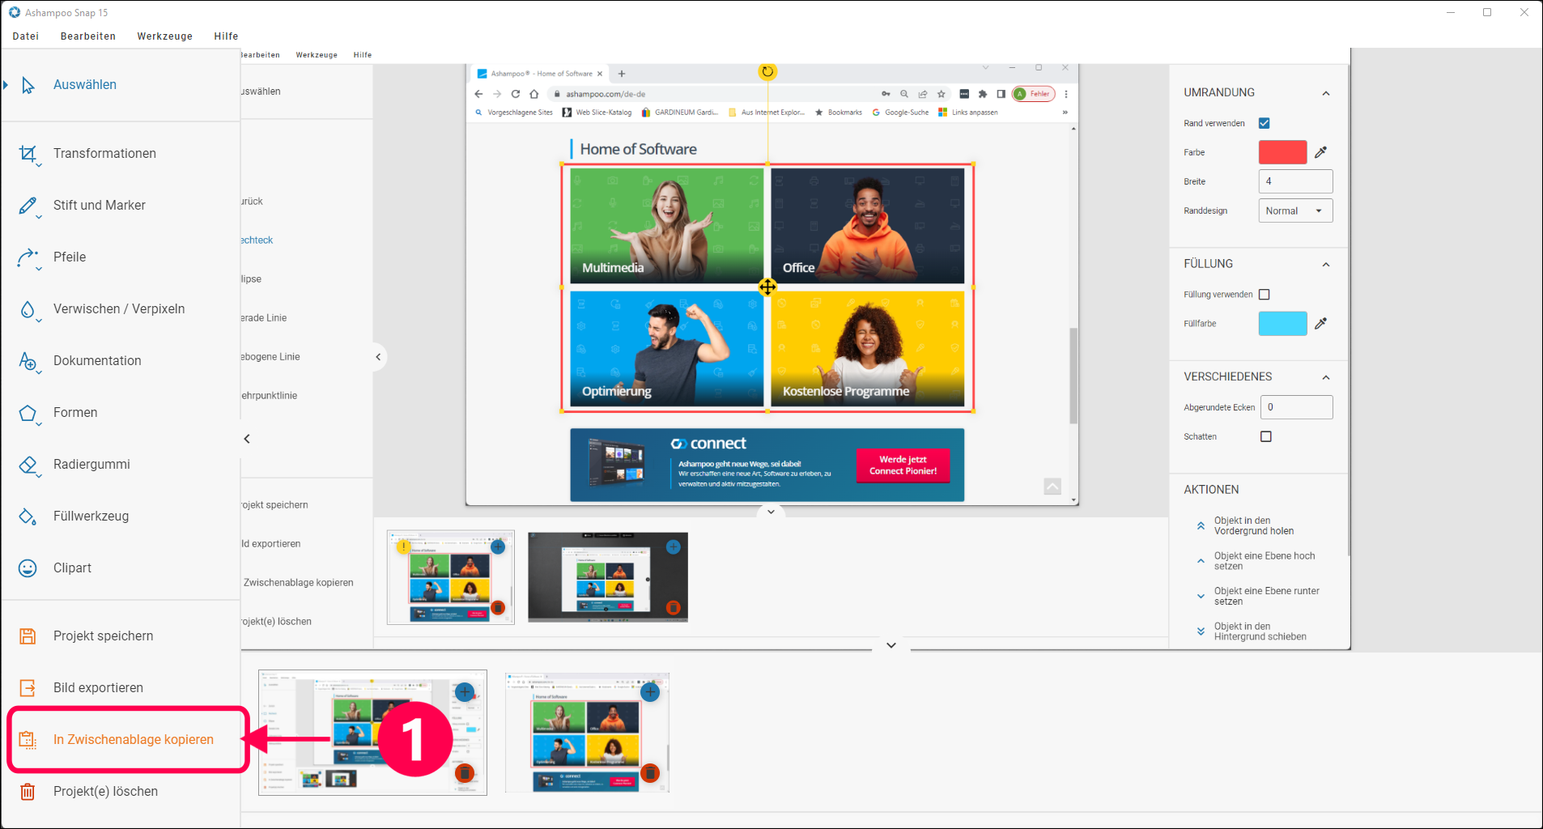Click Objekt in den Vordergrund holen icon
This screenshot has width=1543, height=829.
coord(1201,526)
